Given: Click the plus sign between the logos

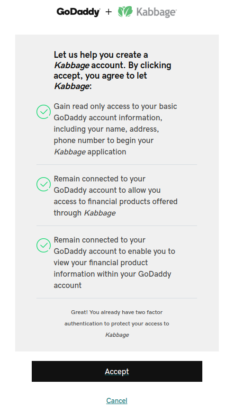Looking at the screenshot, I should [x=108, y=12].
